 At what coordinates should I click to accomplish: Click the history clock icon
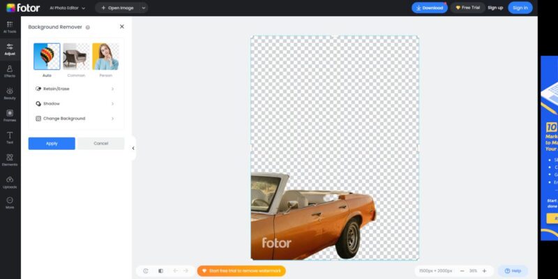pyautogui.click(x=146, y=271)
